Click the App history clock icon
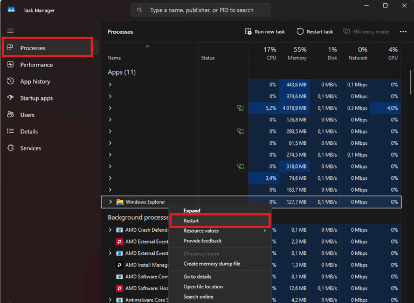The width and height of the screenshot is (414, 303). (10, 81)
